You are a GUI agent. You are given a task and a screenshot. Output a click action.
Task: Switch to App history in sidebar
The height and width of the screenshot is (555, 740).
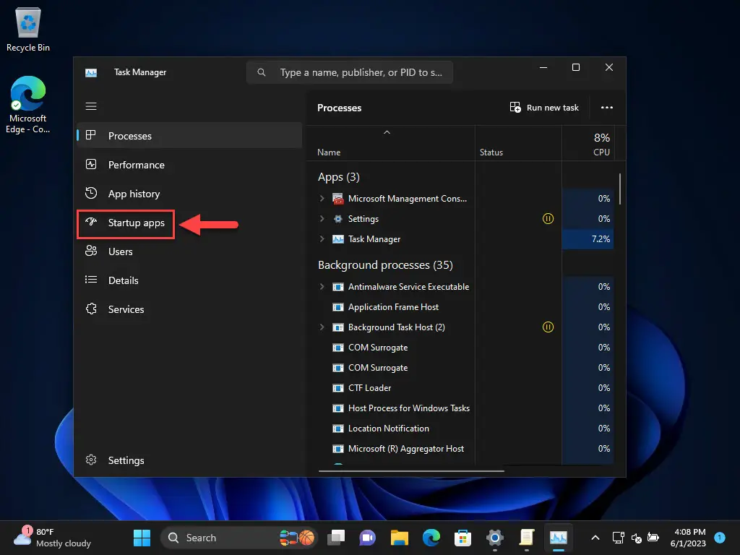189,194
